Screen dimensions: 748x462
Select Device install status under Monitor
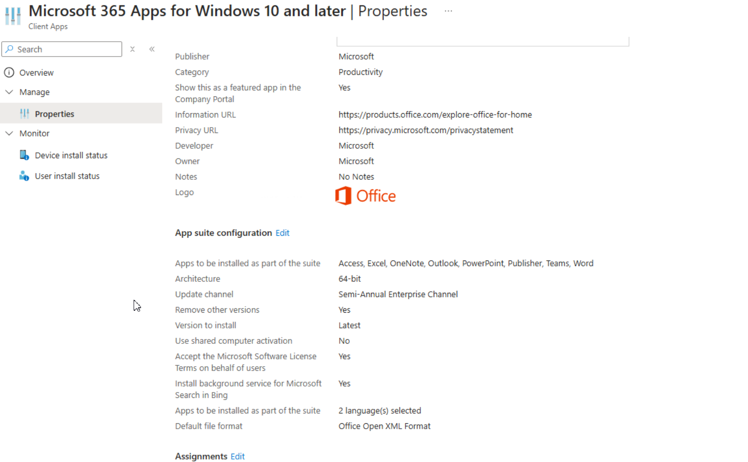71,155
